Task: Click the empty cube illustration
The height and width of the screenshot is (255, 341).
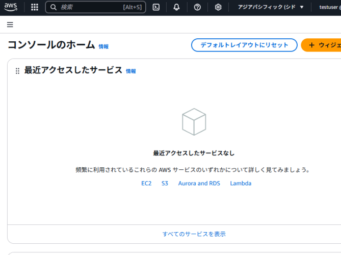Action: coord(194,122)
